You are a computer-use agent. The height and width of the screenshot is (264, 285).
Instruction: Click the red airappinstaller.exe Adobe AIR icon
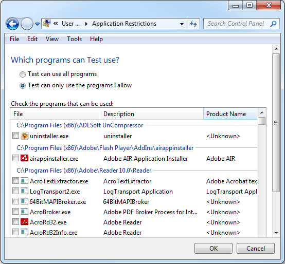coord(24,158)
